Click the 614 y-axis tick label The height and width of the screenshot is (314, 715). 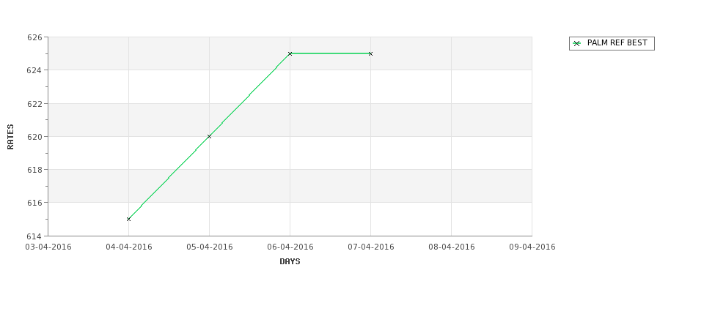[34, 236]
